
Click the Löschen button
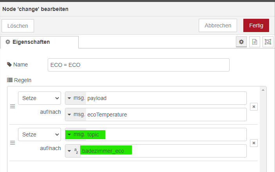[18, 26]
